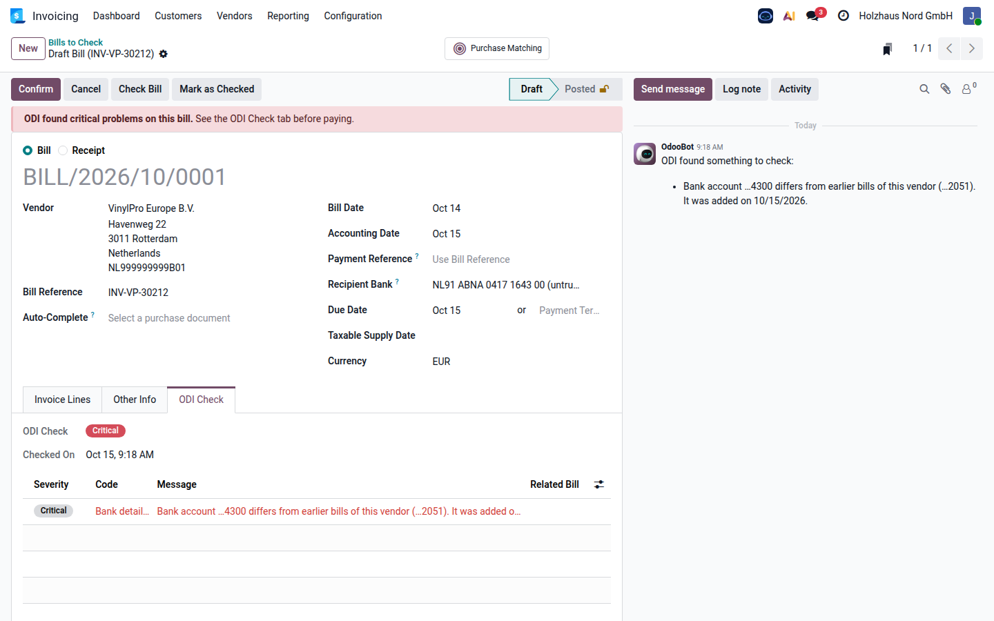Open the Payment Terms dropdown
994x621 pixels.
pos(574,310)
